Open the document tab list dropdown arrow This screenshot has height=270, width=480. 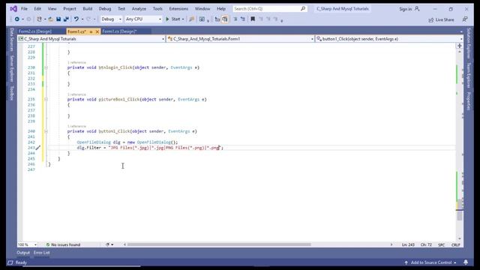pyautogui.click(x=461, y=31)
